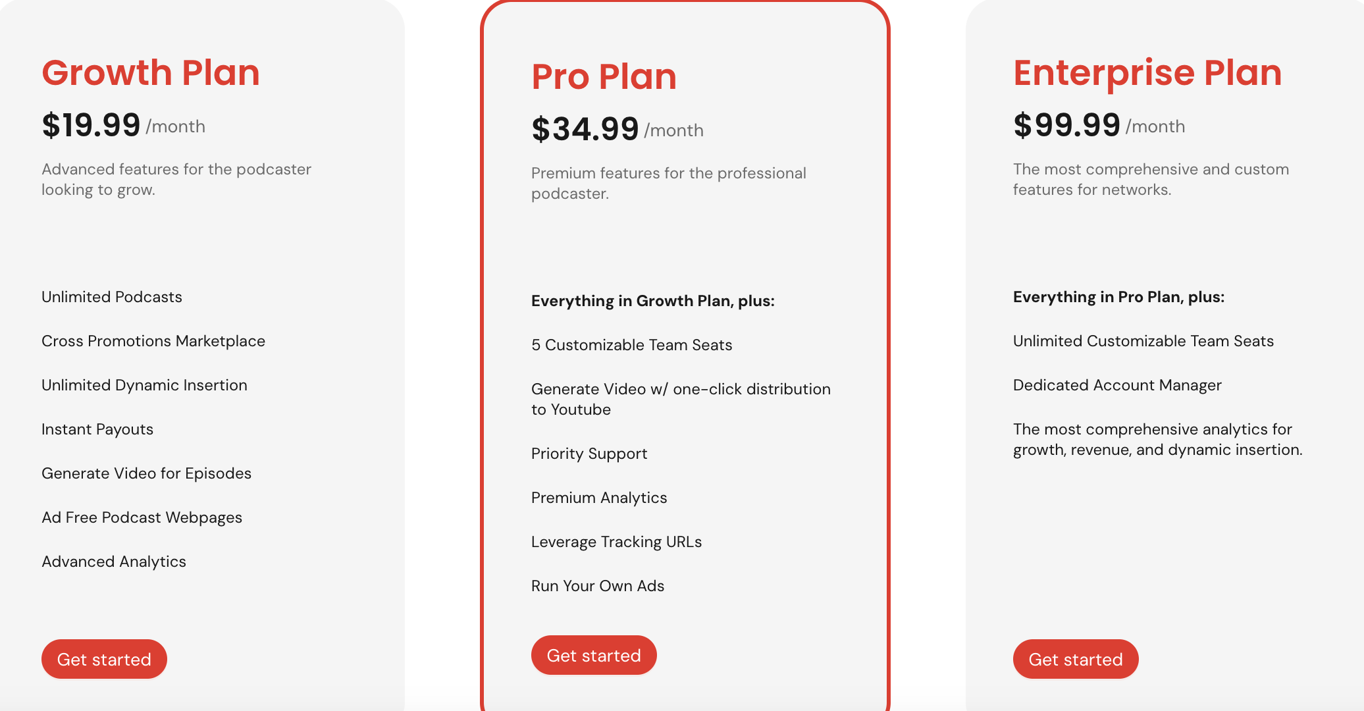Click Dedicated Account Manager feature
This screenshot has height=711, width=1364.
1117,385
